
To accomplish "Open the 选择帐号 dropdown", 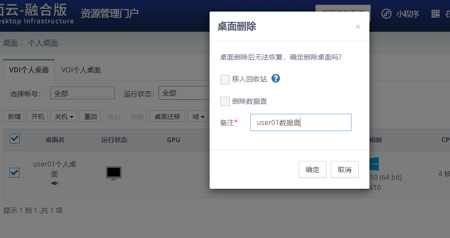I will pyautogui.click(x=82, y=93).
